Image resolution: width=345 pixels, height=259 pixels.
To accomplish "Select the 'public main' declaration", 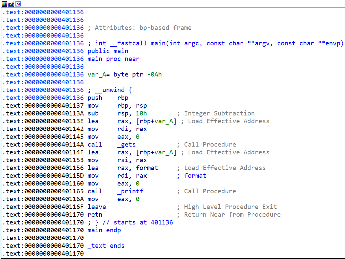I will click(108, 51).
